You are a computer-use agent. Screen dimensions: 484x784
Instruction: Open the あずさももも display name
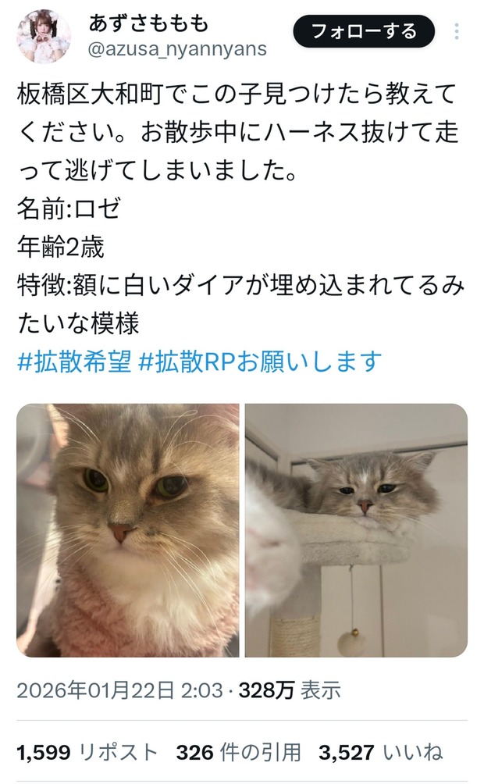[x=148, y=23]
